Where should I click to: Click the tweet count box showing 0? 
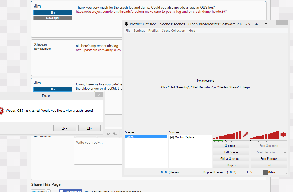coord(48,191)
